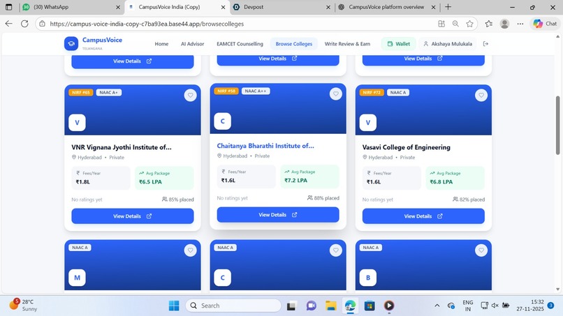Image resolution: width=563 pixels, height=316 pixels.
Task: Open the Favorites list icon
Action: pyautogui.click(x=489, y=24)
